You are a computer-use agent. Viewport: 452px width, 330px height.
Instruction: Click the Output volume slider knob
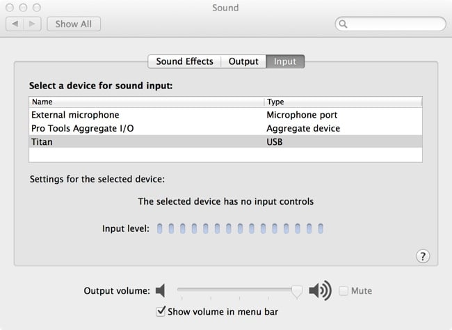pos(297,291)
